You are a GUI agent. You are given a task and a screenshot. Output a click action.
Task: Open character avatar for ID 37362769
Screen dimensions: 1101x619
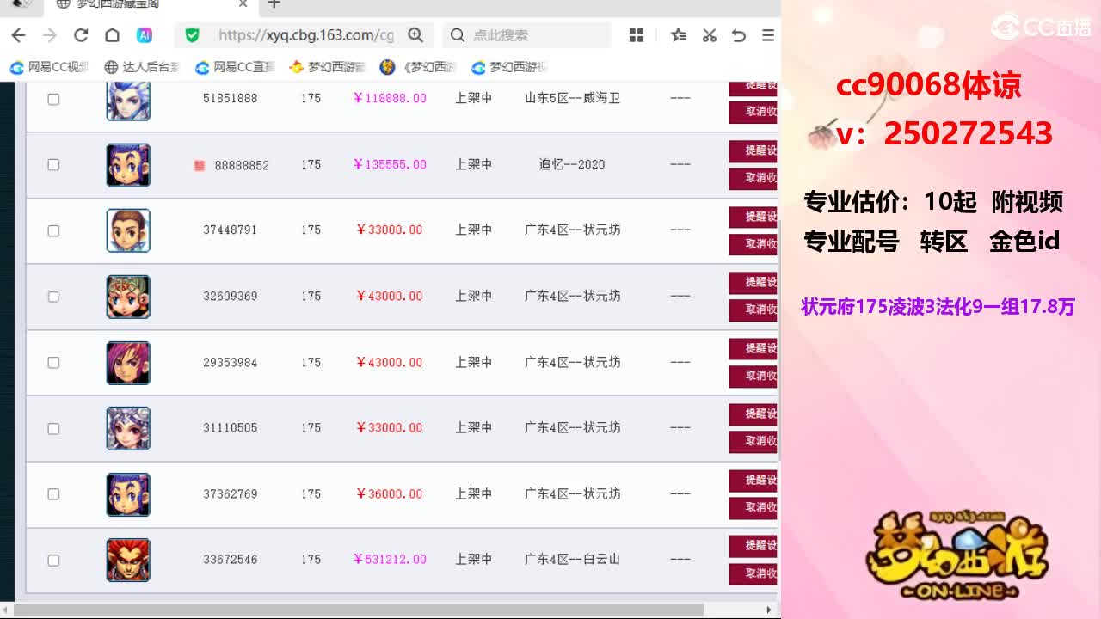point(128,494)
